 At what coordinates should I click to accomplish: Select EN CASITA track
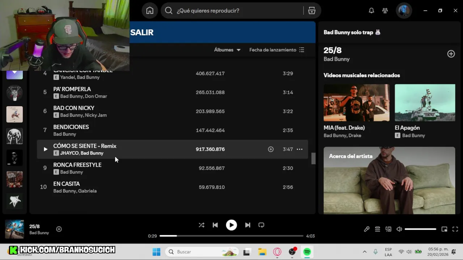coord(67,184)
